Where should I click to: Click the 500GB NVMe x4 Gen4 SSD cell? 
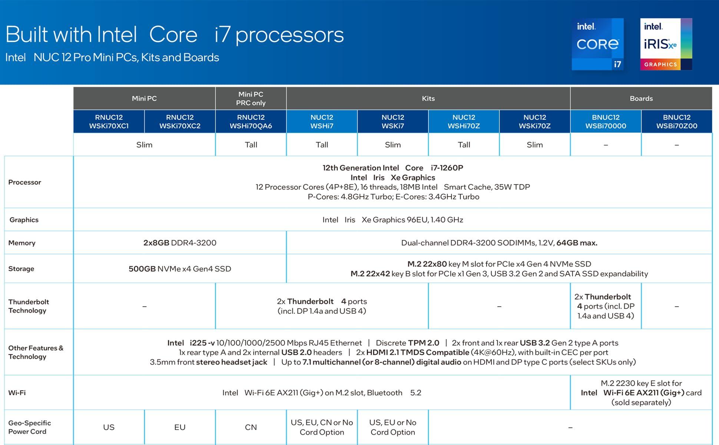click(180, 269)
